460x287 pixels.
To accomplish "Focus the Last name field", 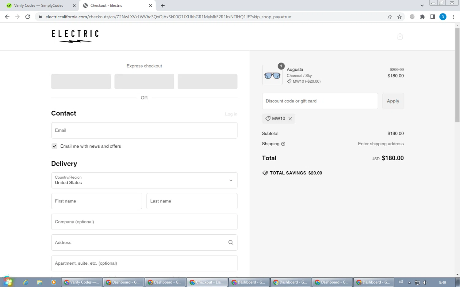I will pos(192,201).
